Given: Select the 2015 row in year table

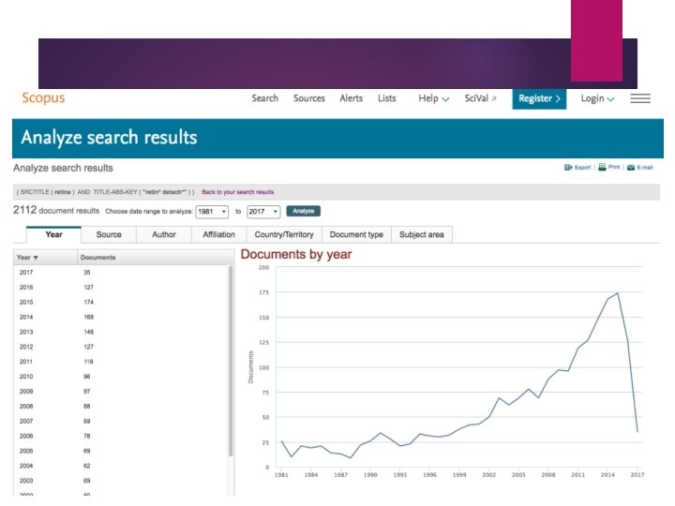Looking at the screenshot, I should click(121, 302).
